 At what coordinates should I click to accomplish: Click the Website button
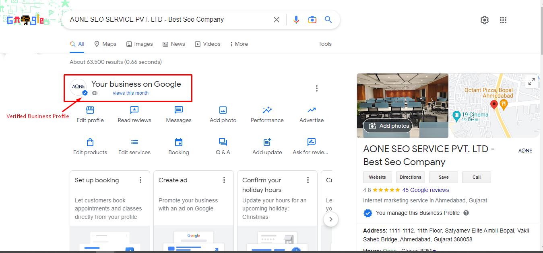(x=378, y=177)
